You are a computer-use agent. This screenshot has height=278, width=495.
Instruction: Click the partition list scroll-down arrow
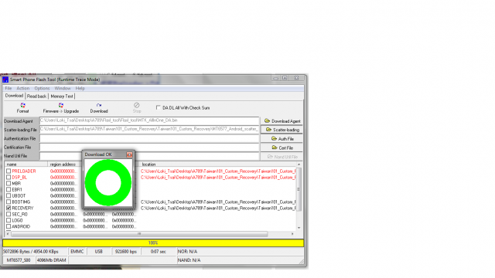[299, 228]
